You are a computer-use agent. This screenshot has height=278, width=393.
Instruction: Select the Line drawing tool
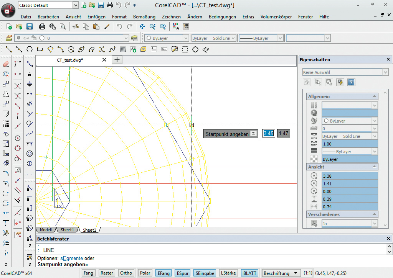click(9, 49)
